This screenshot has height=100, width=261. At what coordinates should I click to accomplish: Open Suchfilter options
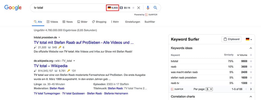click(150, 22)
